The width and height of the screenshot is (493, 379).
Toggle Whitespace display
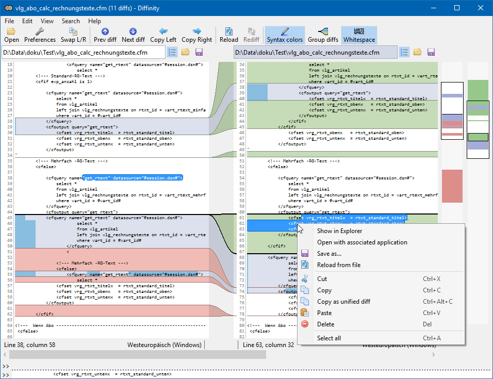pos(359,35)
